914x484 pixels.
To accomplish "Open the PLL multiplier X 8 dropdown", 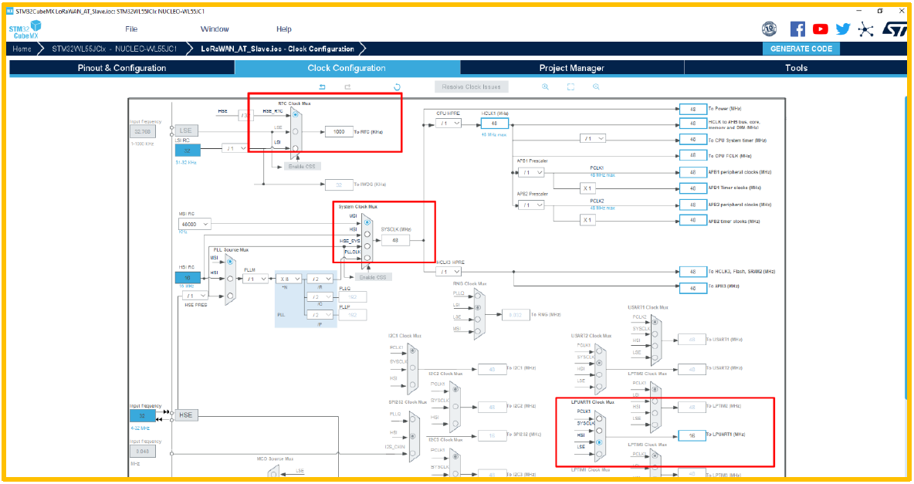I will [289, 279].
